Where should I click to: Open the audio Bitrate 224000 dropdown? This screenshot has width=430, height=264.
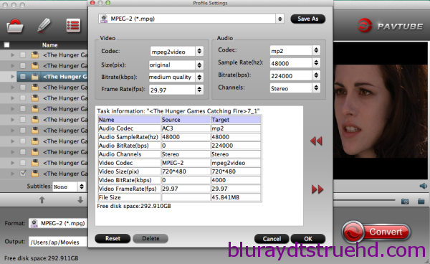(295, 75)
